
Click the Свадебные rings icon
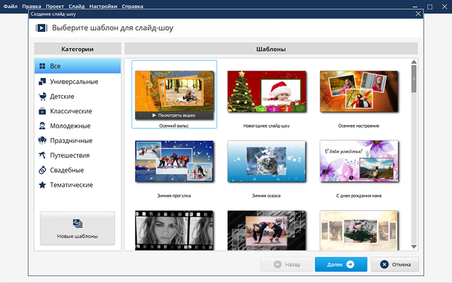(42, 170)
